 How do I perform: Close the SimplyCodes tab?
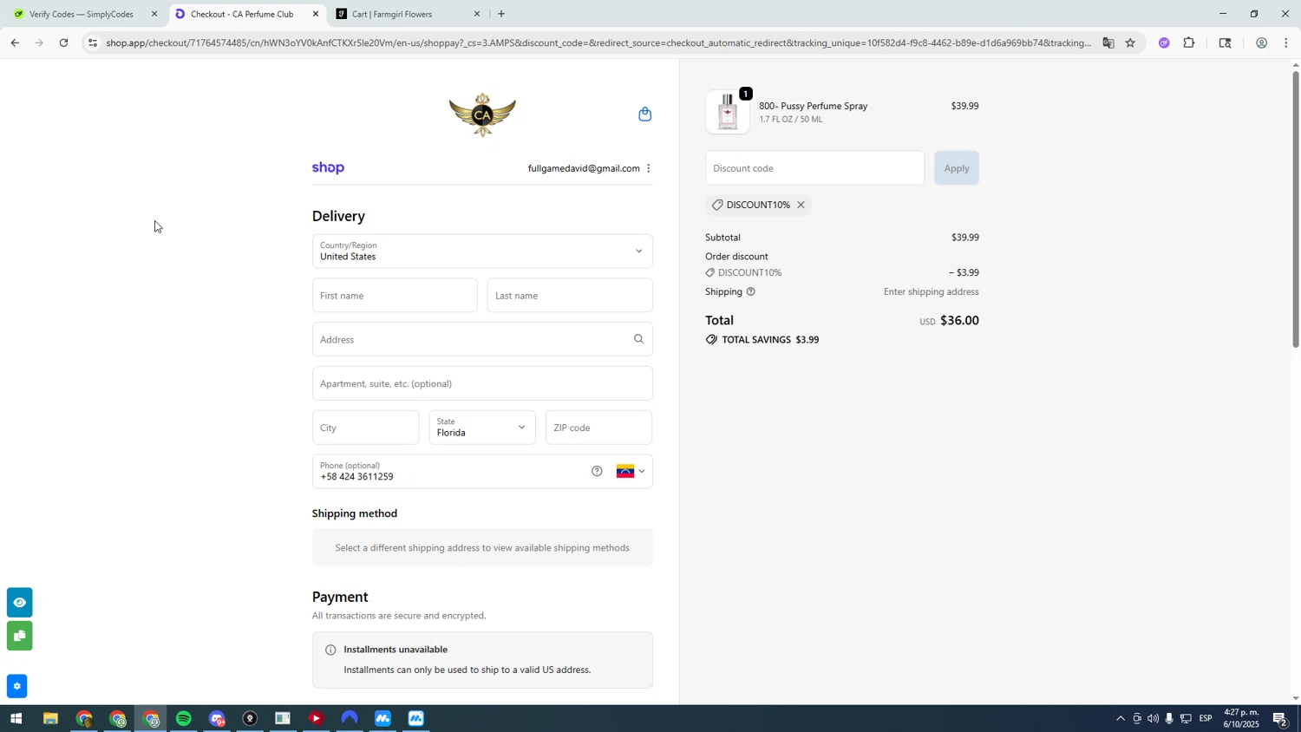[154, 14]
